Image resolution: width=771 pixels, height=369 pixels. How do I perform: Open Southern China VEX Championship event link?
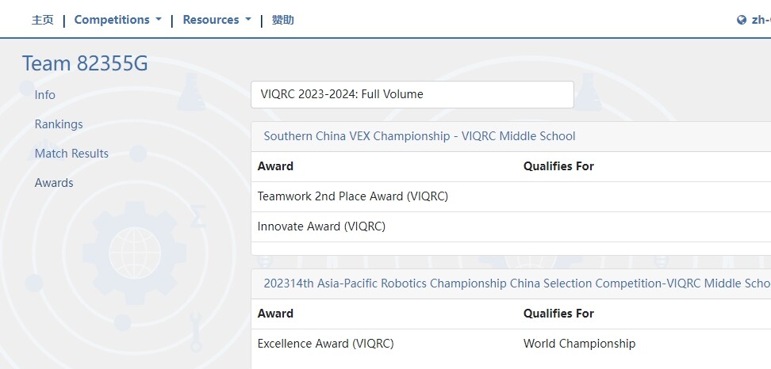click(x=420, y=136)
